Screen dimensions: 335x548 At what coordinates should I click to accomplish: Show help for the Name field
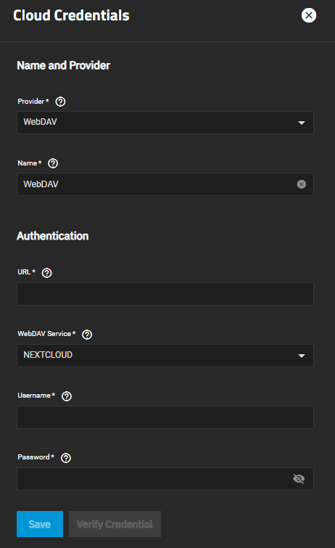(x=53, y=163)
